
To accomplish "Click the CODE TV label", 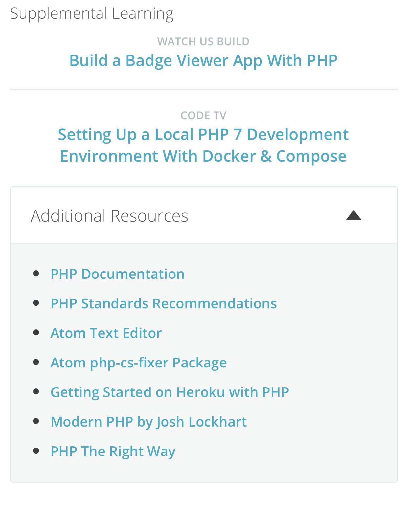I will click(204, 115).
